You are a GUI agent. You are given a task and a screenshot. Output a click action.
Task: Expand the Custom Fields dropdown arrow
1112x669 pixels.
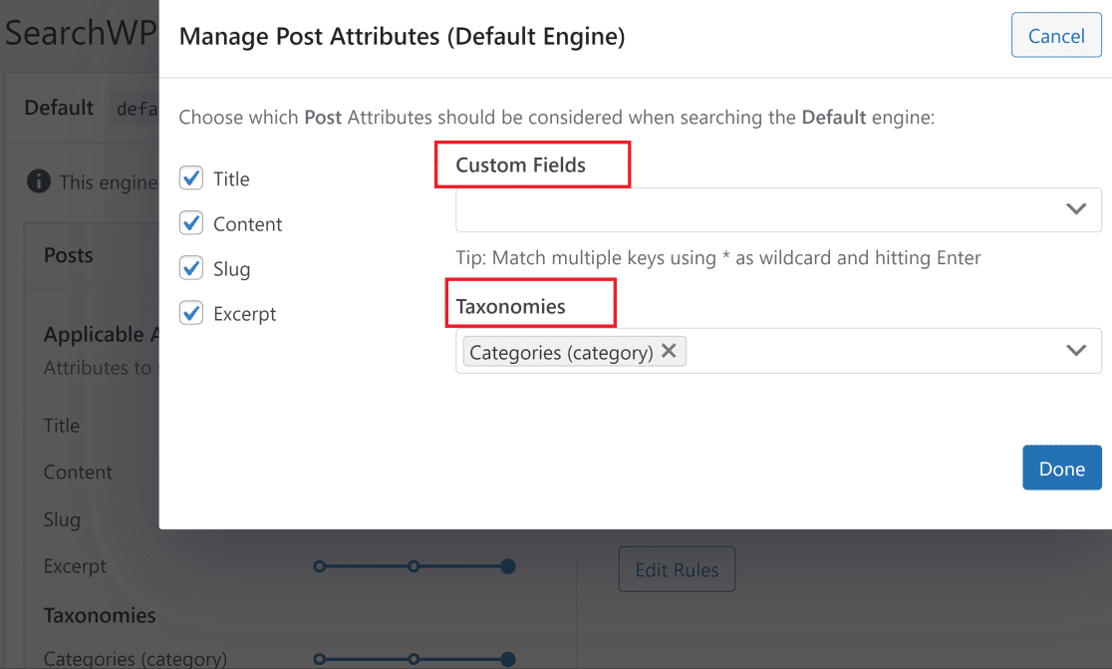pyautogui.click(x=1075, y=209)
